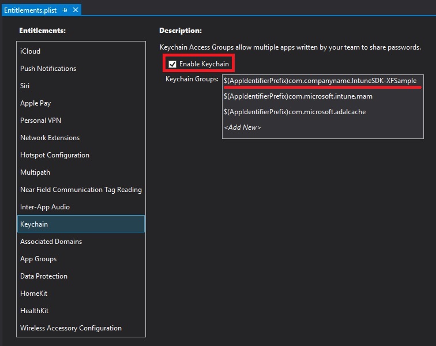This screenshot has width=436, height=346.
Task: Open HealthKit entitlement
Action: point(81,310)
